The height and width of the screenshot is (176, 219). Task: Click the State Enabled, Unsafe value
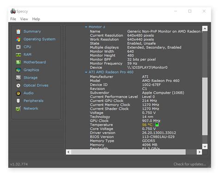[x=141, y=43]
